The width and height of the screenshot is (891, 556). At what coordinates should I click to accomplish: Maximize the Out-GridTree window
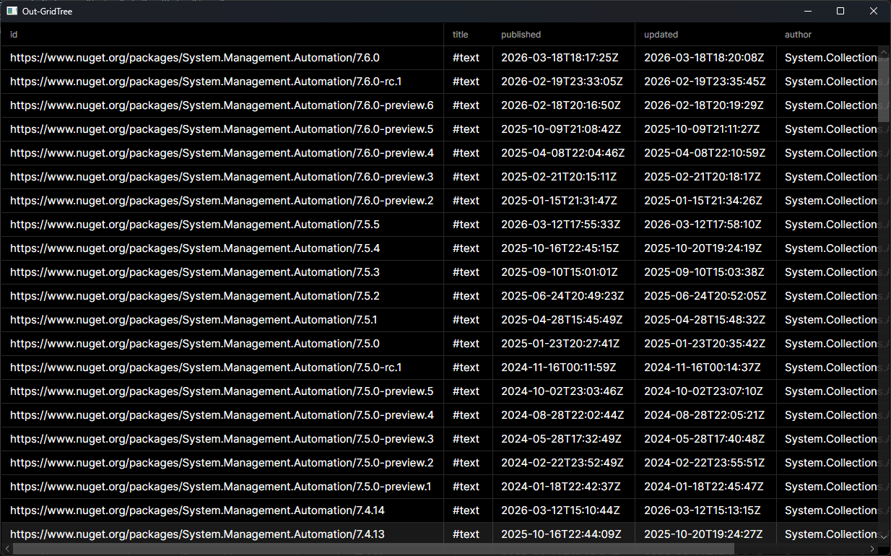tap(840, 11)
